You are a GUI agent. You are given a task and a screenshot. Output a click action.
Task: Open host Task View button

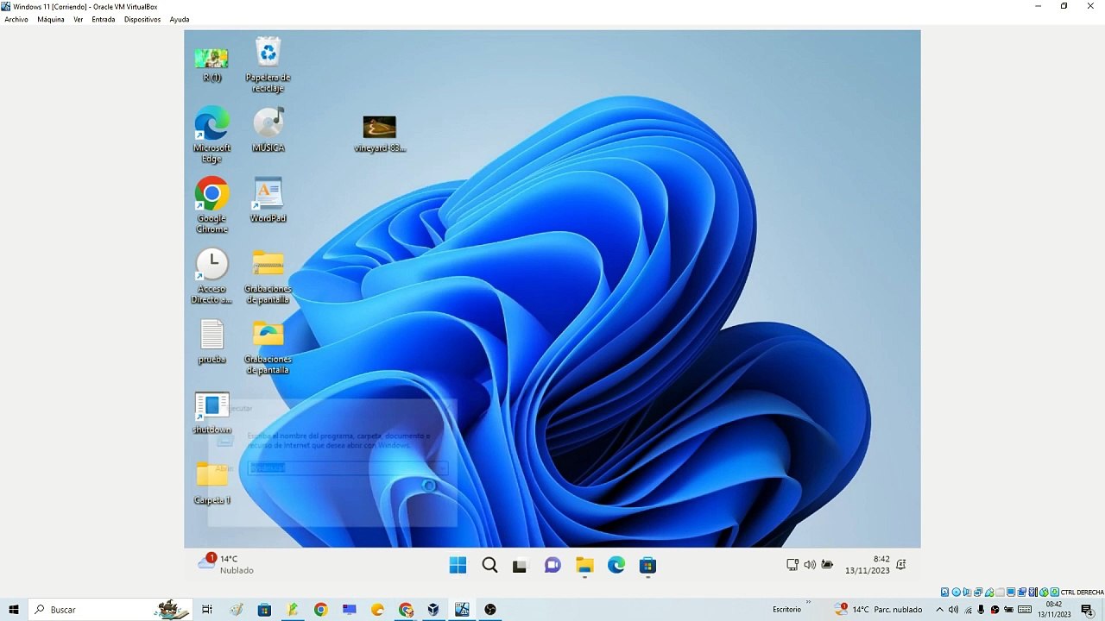pyautogui.click(x=207, y=610)
